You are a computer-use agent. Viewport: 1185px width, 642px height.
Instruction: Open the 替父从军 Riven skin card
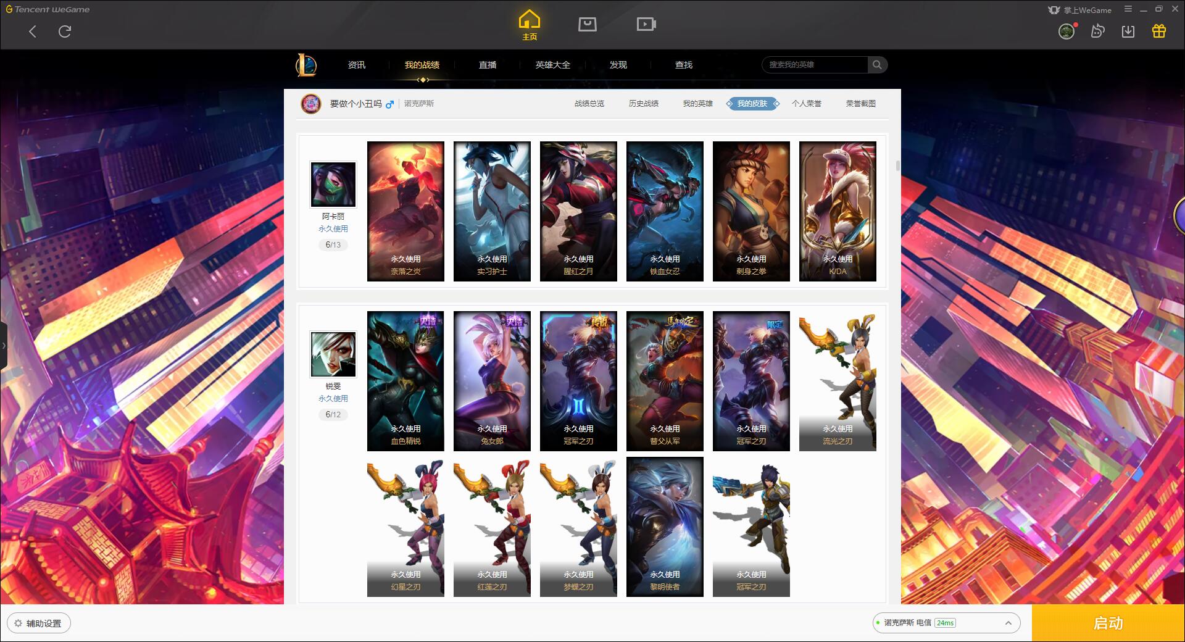click(x=665, y=381)
